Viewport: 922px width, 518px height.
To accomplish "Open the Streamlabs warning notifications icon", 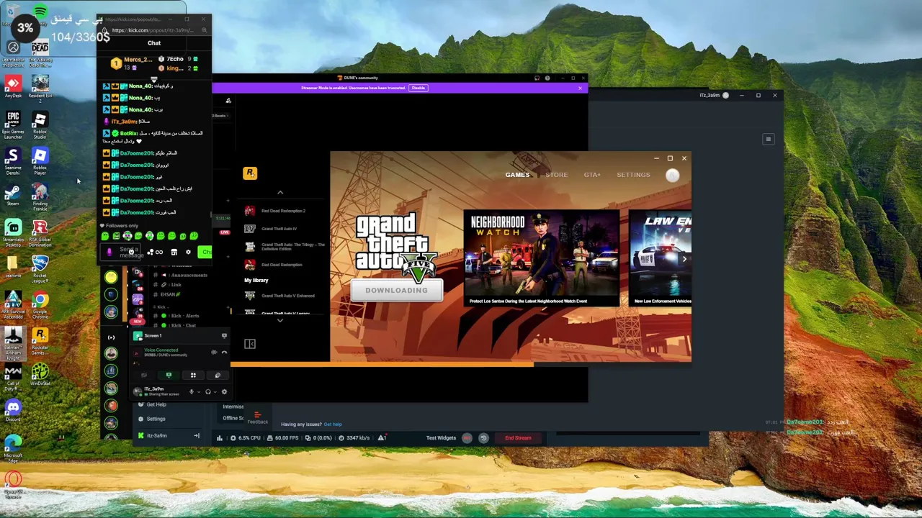I will point(382,437).
